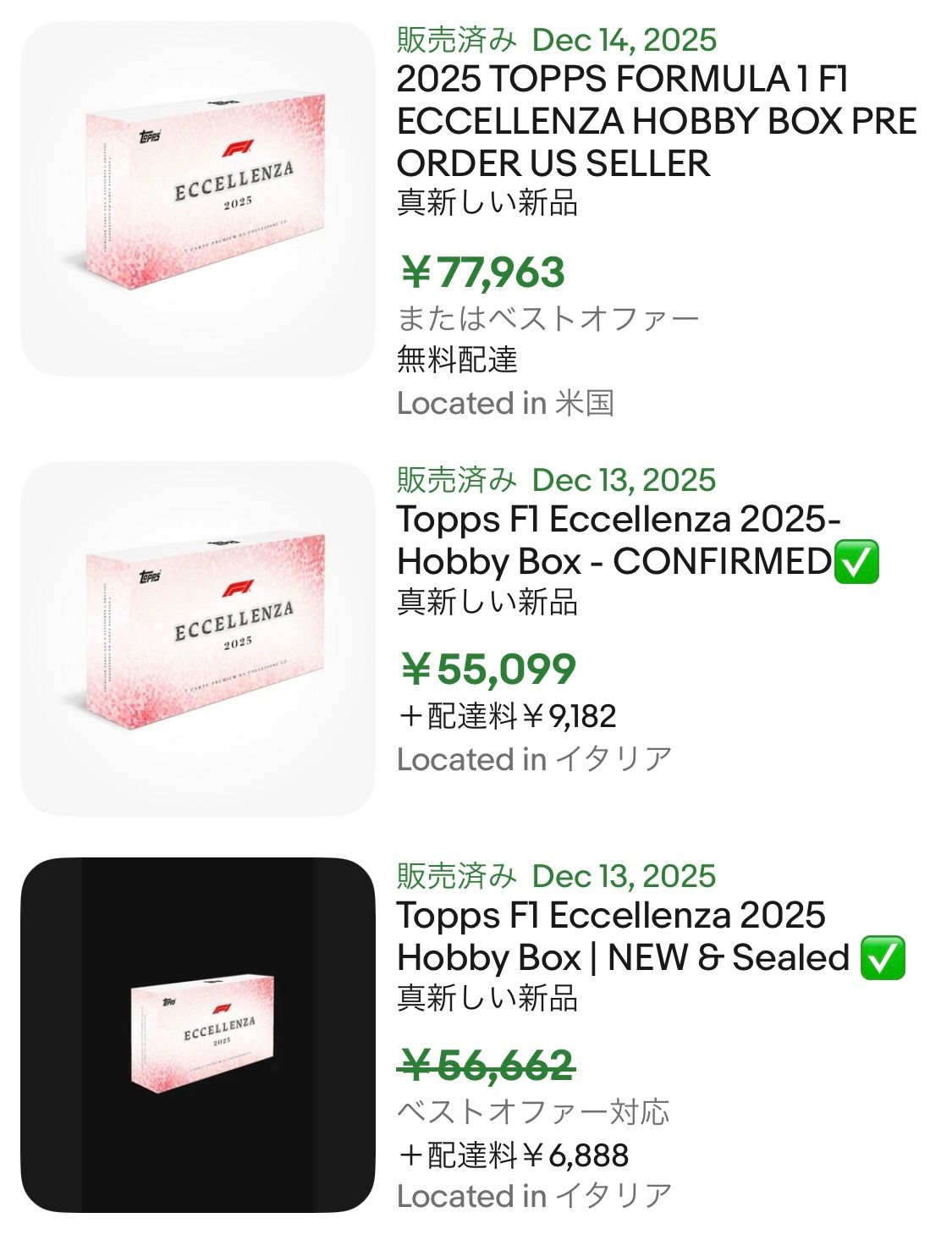Click the ¥77,963 sold price

[482, 272]
